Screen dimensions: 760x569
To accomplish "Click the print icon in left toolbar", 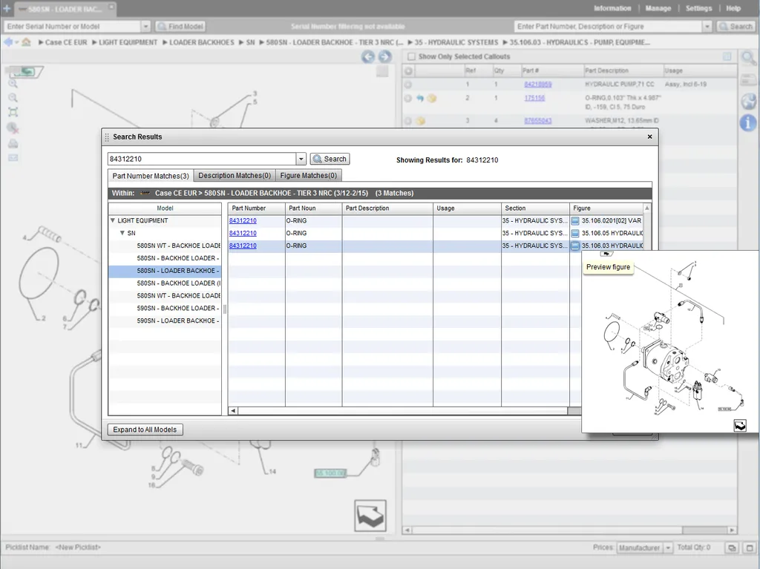I will (13, 143).
